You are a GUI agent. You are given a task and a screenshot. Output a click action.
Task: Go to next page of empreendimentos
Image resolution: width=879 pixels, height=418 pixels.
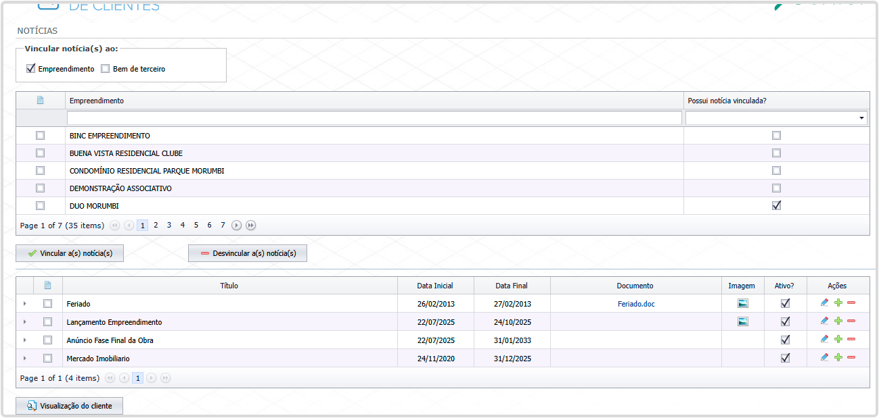tap(236, 226)
